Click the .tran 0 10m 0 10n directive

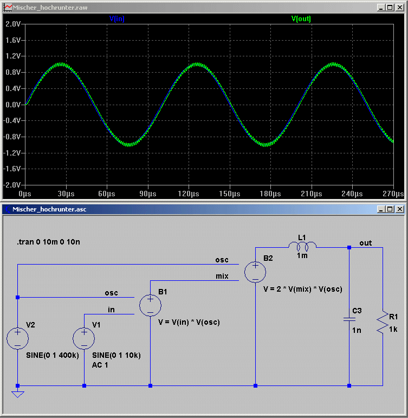[49, 242]
